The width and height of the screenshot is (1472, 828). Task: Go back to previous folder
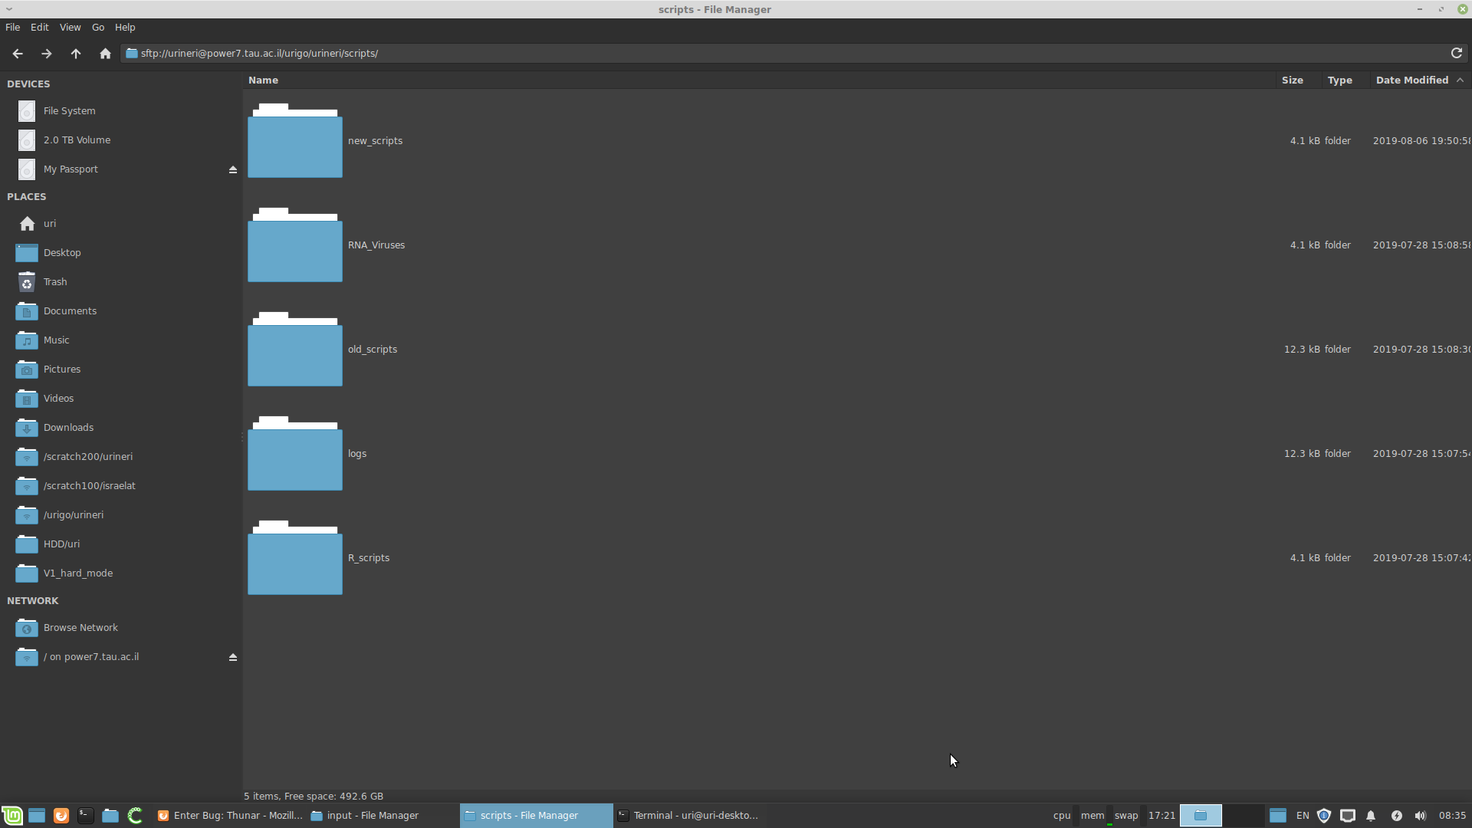tap(18, 54)
